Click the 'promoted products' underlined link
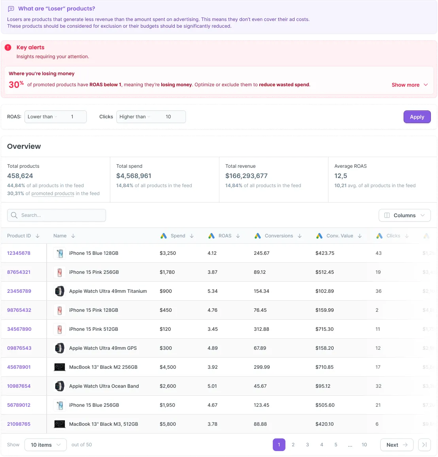 (53, 193)
